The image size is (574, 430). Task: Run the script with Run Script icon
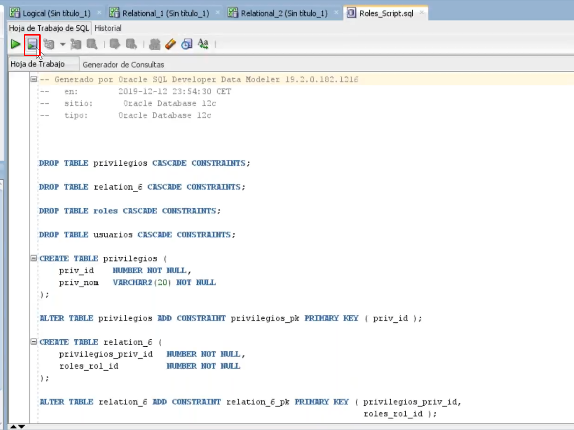click(x=32, y=44)
